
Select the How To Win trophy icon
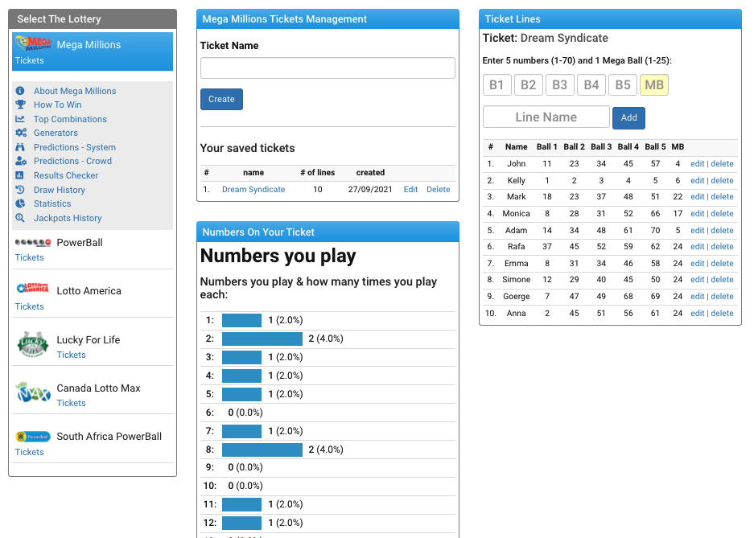tap(22, 105)
